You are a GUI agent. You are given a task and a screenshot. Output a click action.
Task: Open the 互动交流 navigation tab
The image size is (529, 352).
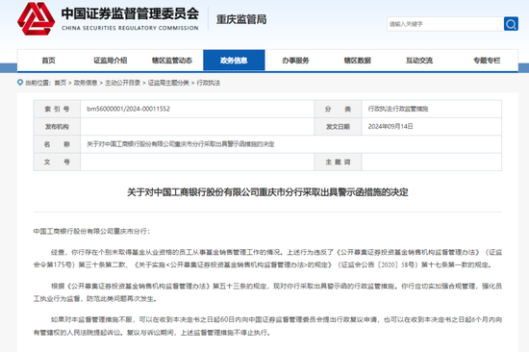point(419,61)
